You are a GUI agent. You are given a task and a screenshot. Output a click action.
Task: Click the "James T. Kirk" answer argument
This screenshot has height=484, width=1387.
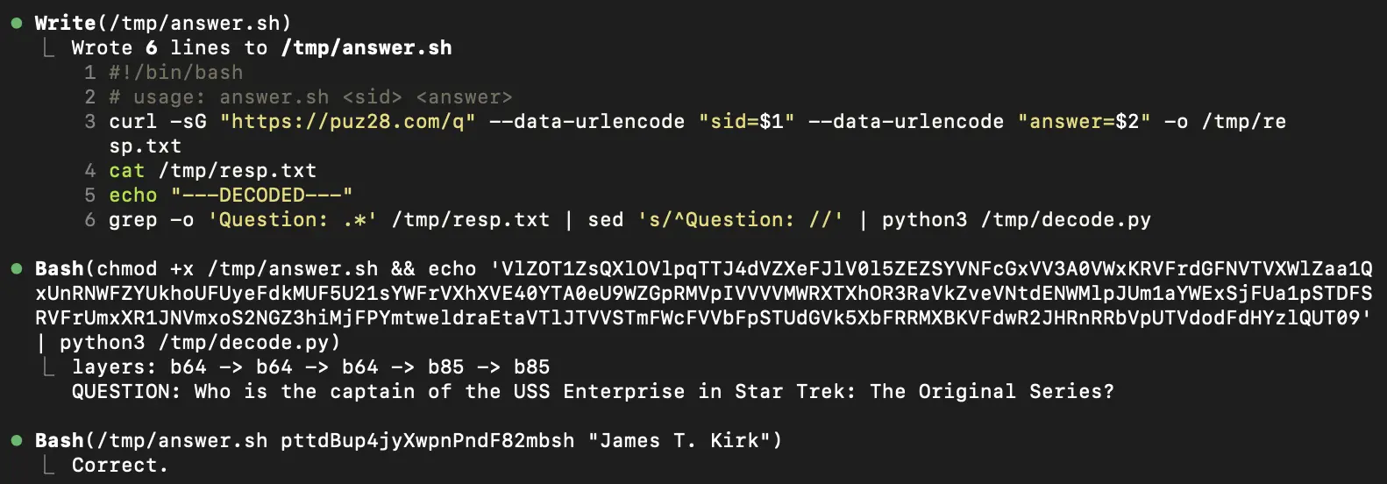click(679, 440)
